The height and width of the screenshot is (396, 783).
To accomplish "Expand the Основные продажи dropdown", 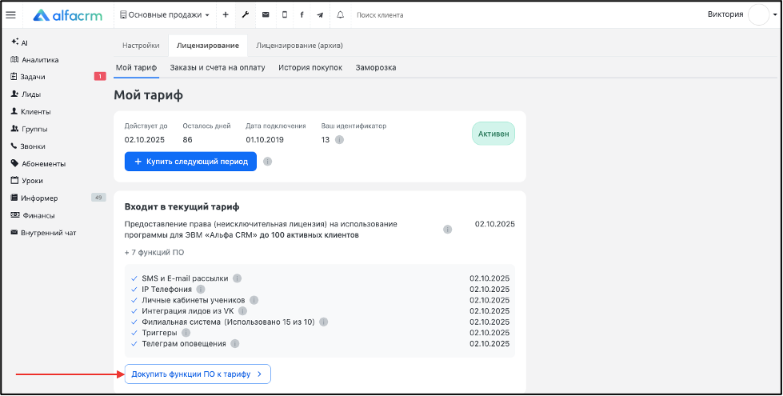I will click(x=165, y=15).
